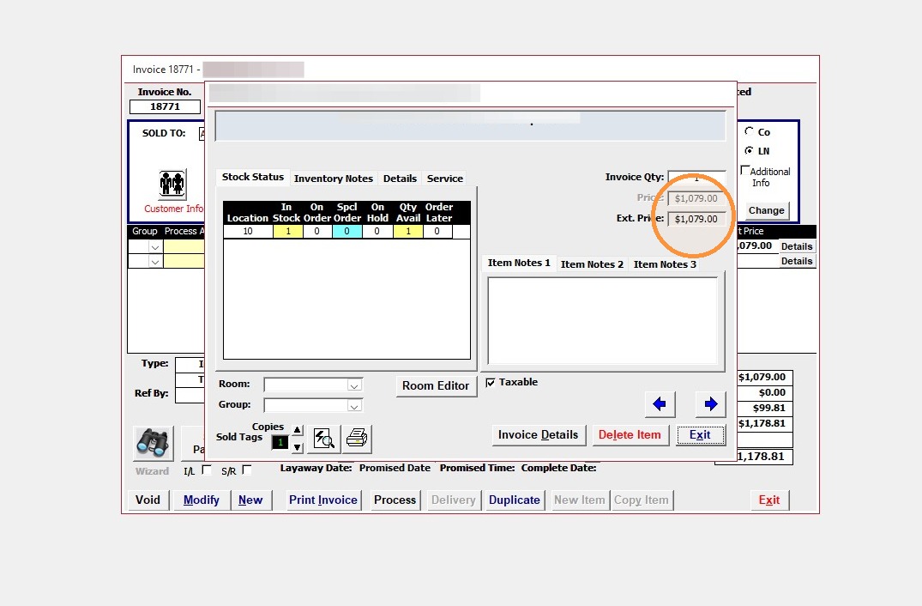
Task: Decrease sold tag copies with down arrow
Action: (x=298, y=447)
